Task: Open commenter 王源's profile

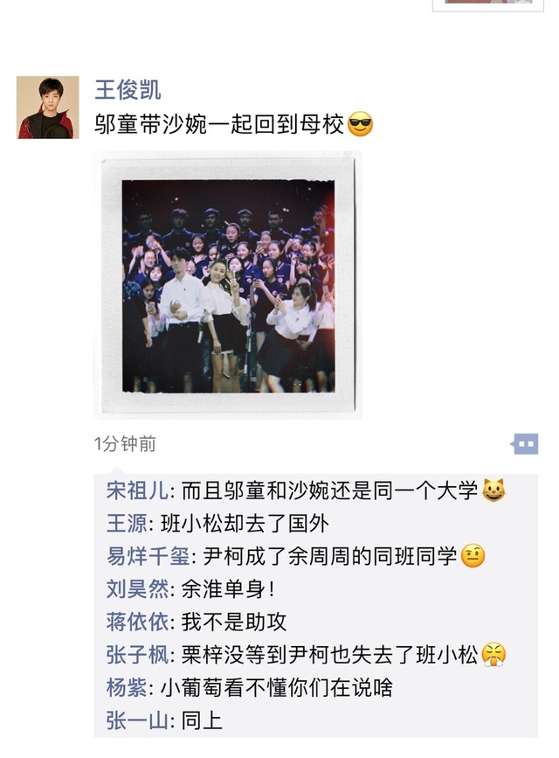Action: (x=127, y=524)
